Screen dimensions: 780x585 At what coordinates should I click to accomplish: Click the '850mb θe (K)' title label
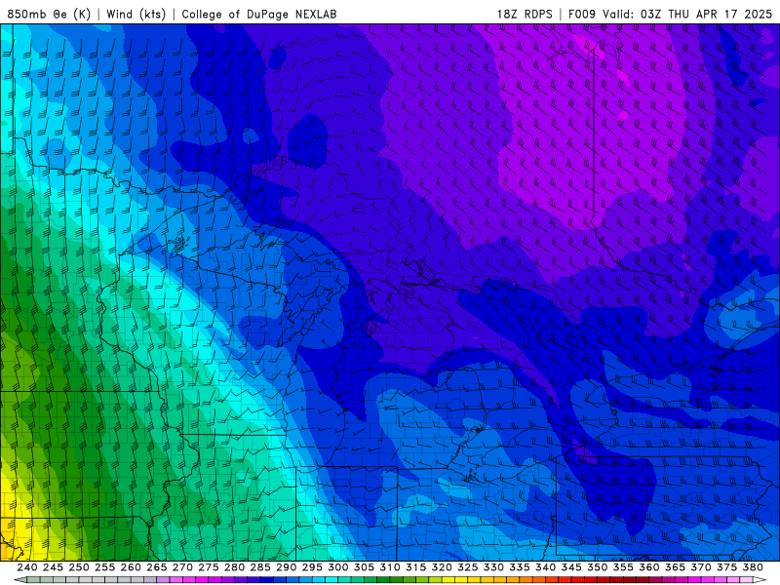[49, 14]
